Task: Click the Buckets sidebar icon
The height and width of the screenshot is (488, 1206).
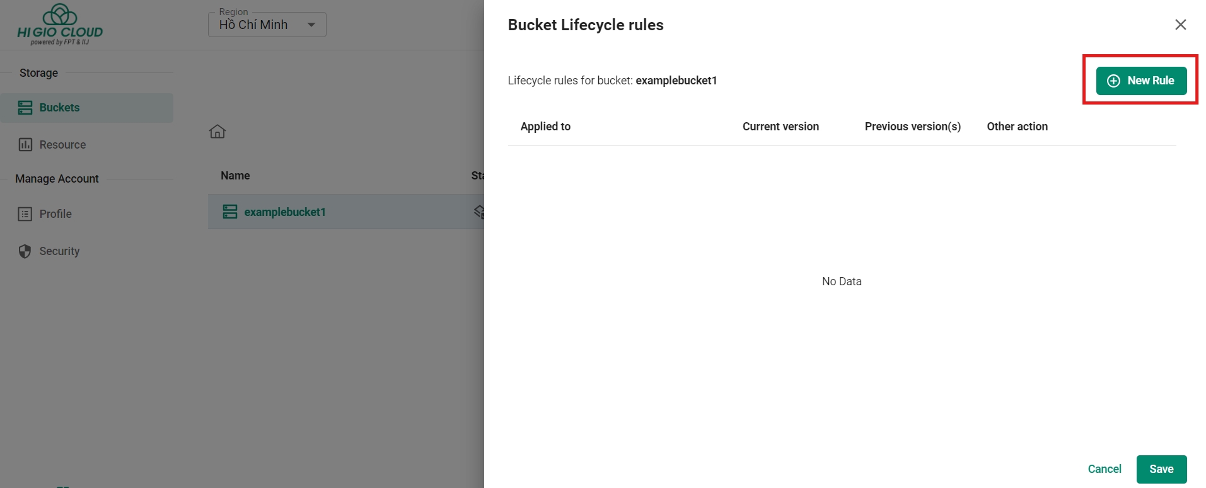Action: click(25, 108)
